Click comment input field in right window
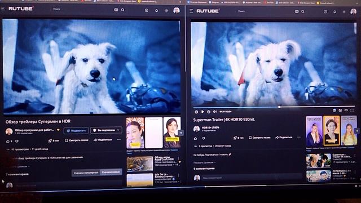The height and width of the screenshot is (203, 361). (252, 178)
